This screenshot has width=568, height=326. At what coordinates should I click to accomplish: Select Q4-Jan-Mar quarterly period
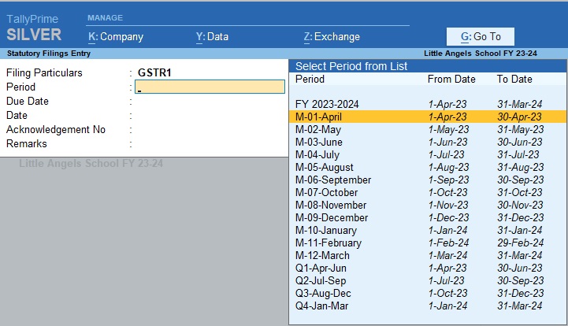[321, 306]
